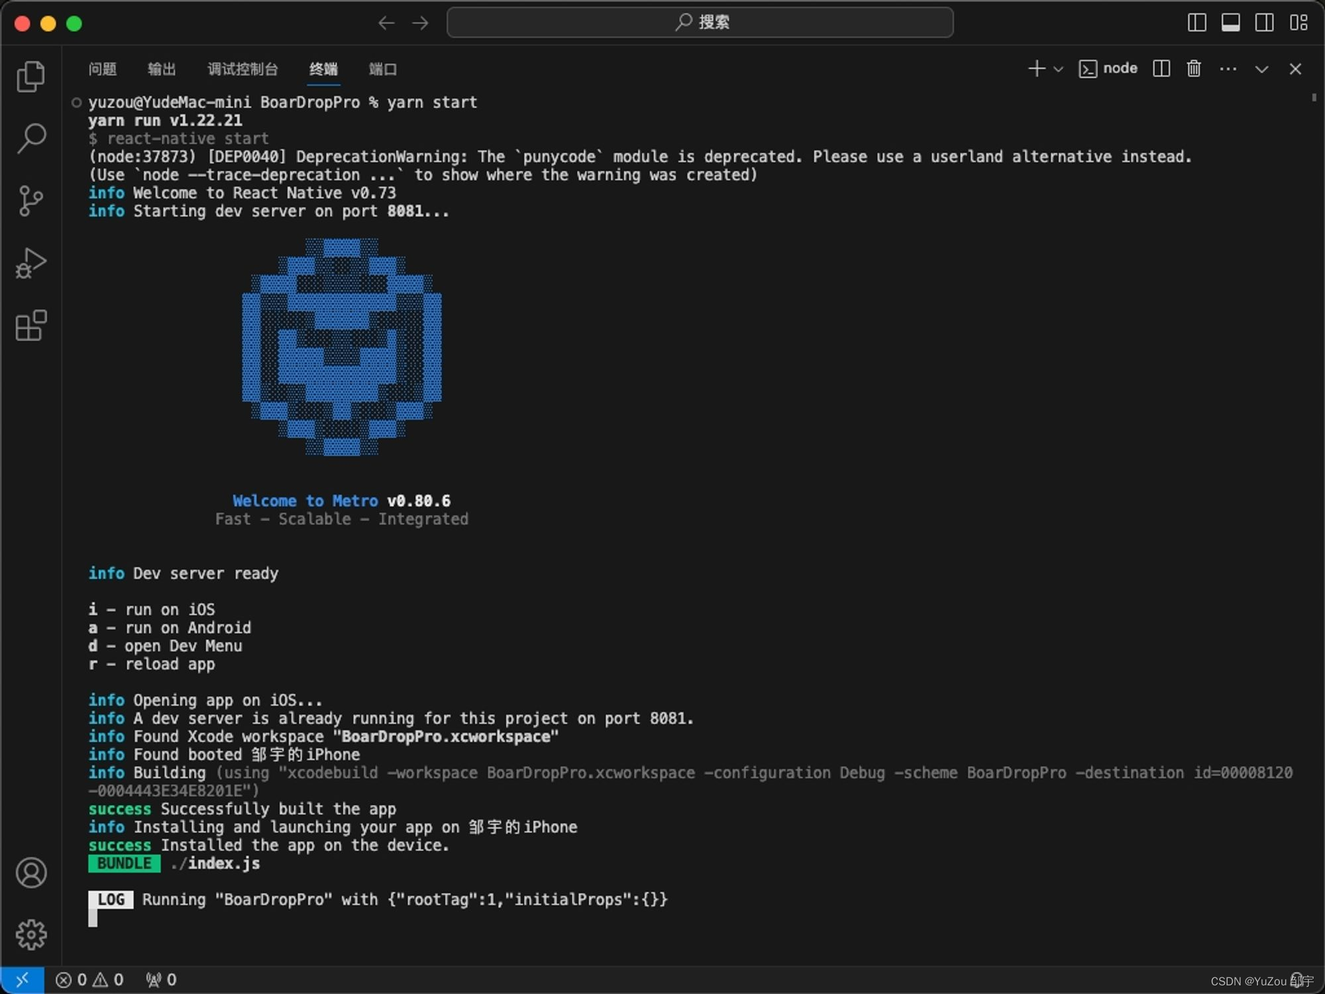The width and height of the screenshot is (1325, 994).
Task: Click the errors and warnings status
Action: [x=89, y=979]
